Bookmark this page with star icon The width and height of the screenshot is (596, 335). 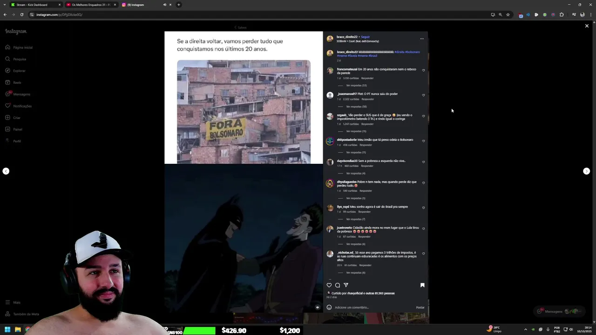(x=508, y=14)
